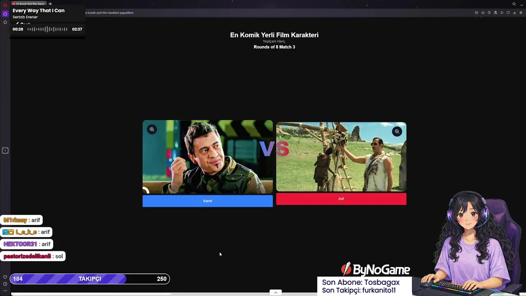Vote for Arif with red button
Viewport: 526px width, 296px height.
coord(341,199)
